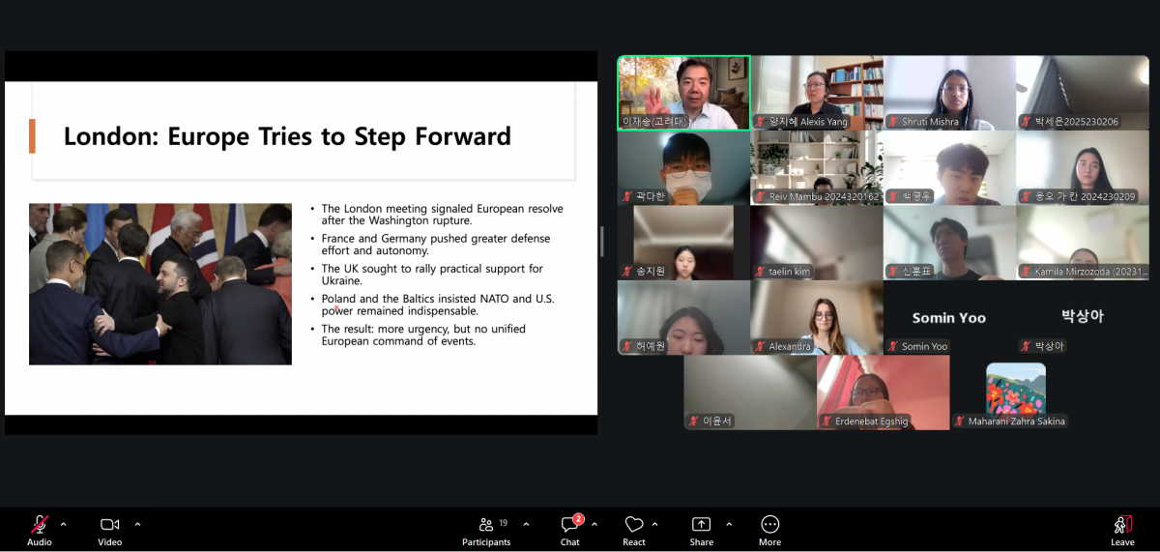Click the large 박상아 name placeholder
Image resolution: width=1160 pixels, height=552 pixels.
(x=1082, y=316)
